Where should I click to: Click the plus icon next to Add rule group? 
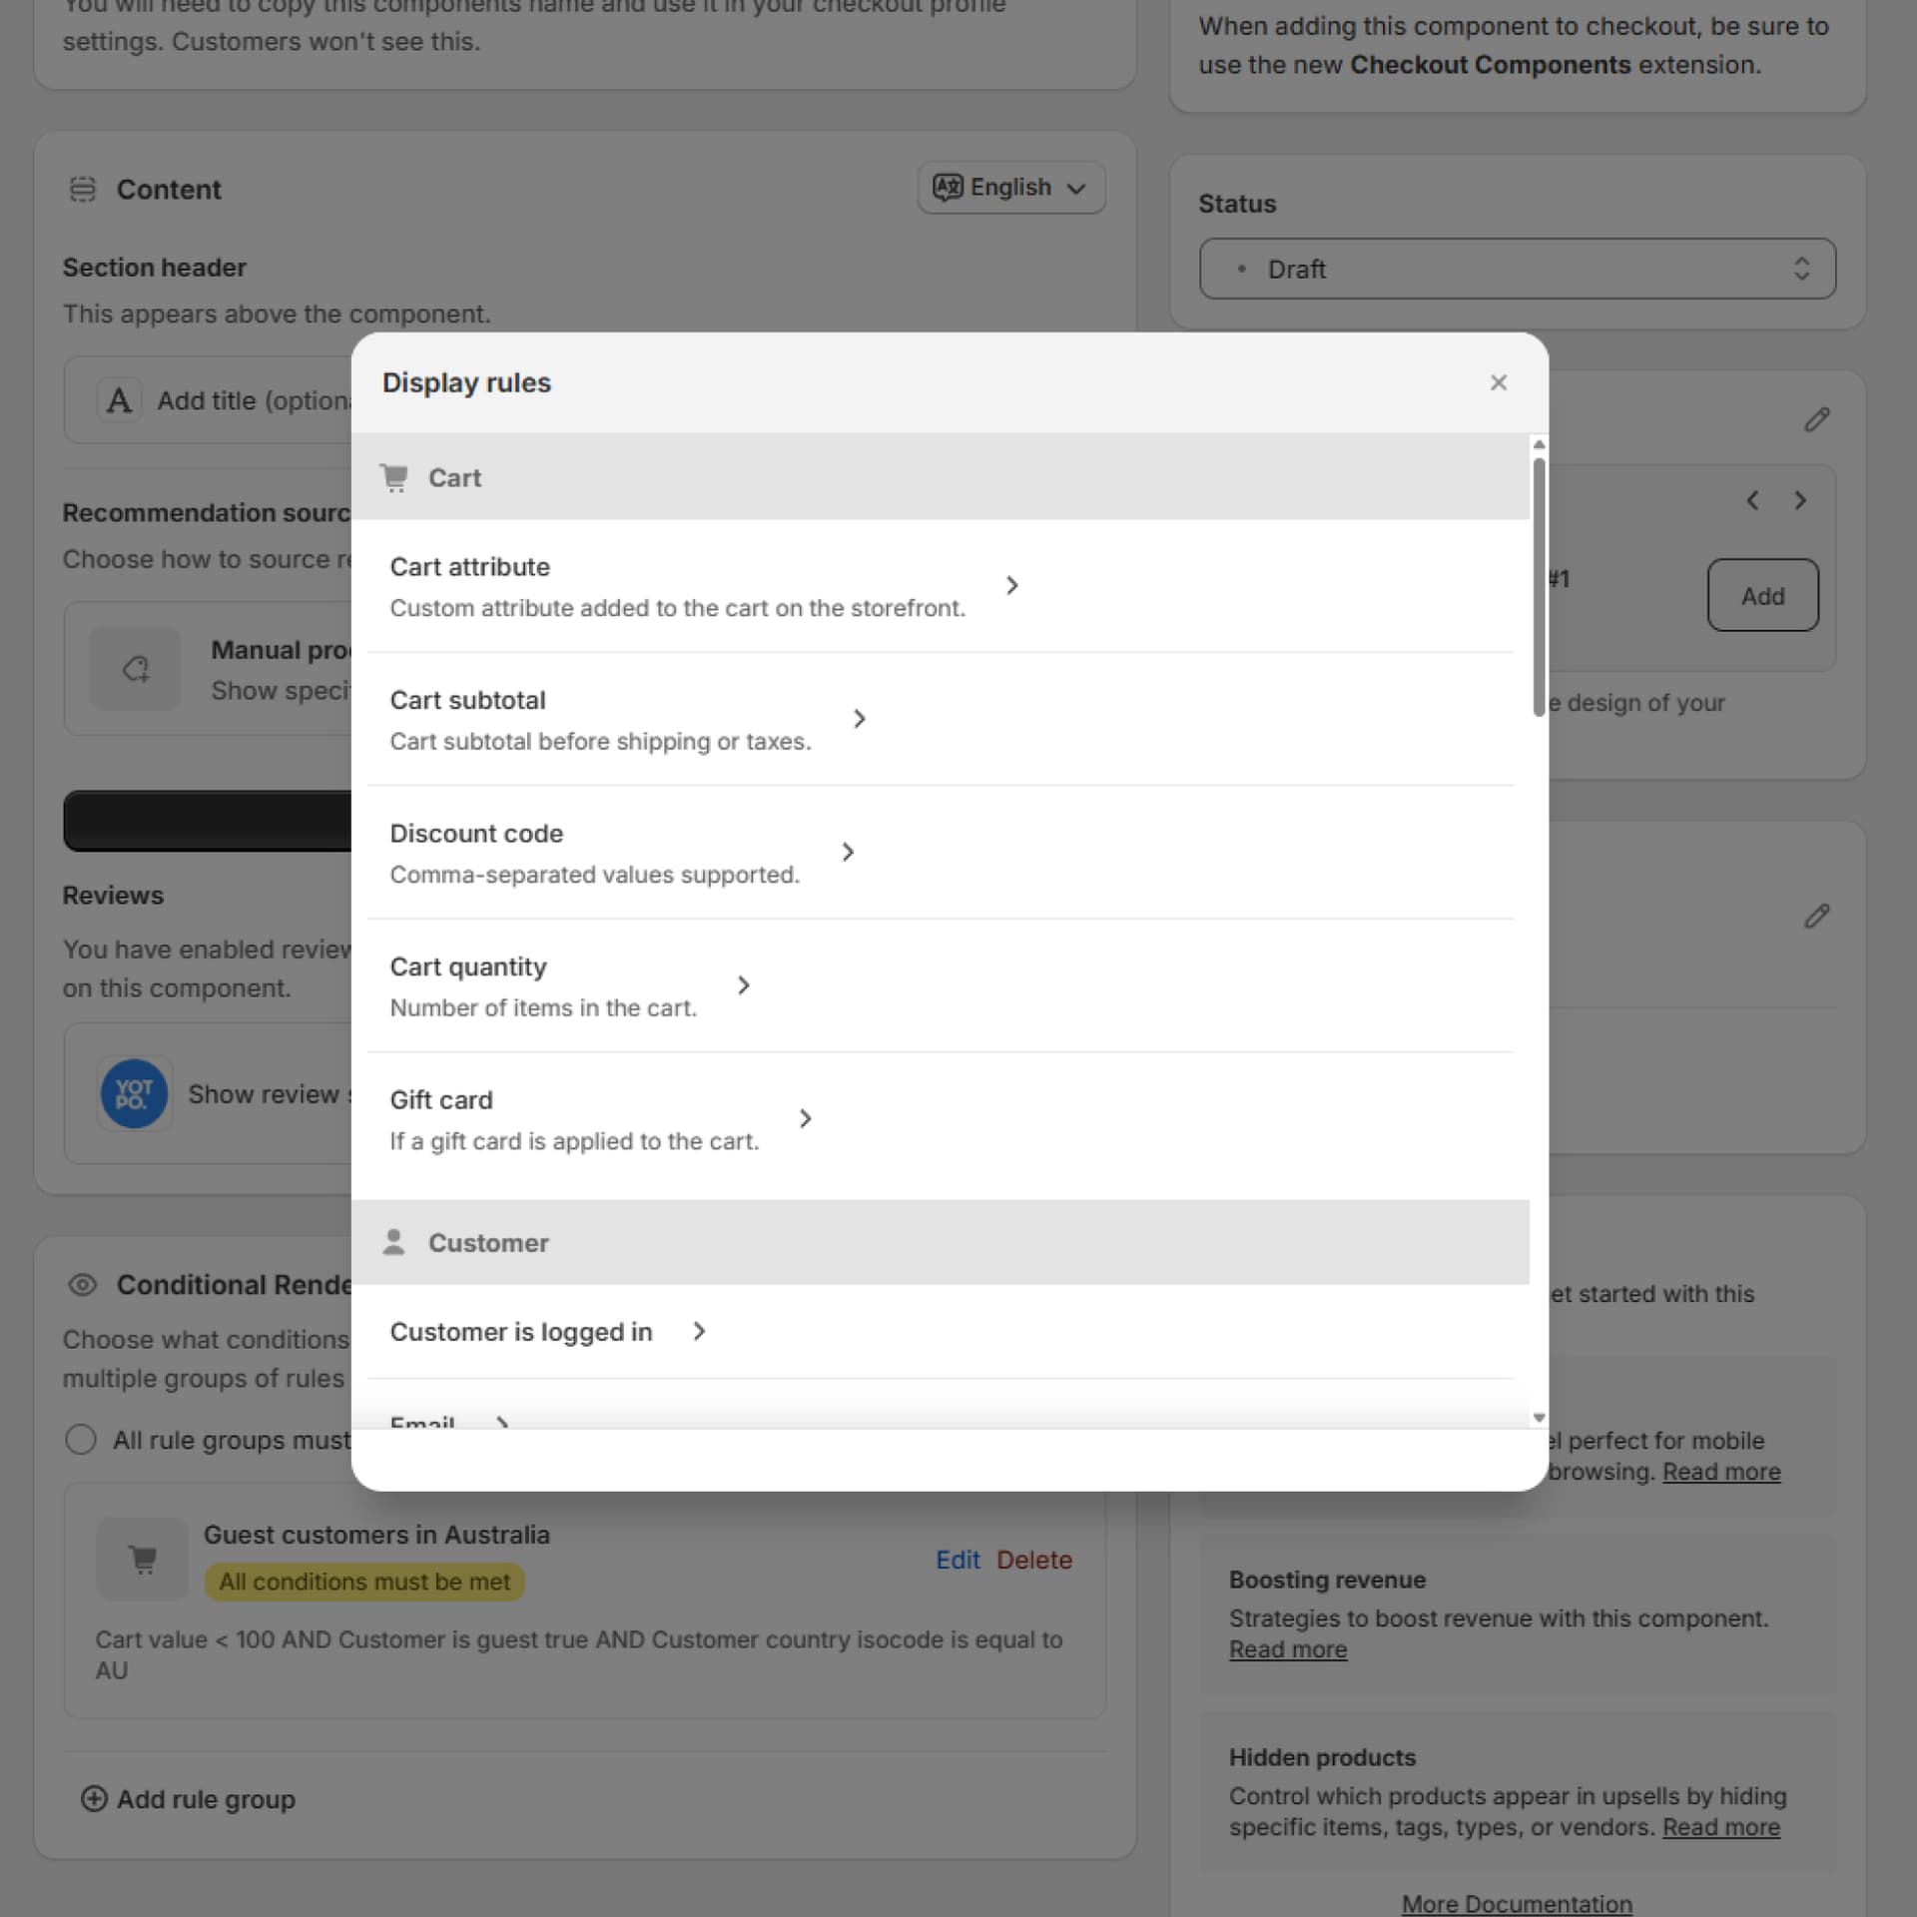coord(94,1798)
